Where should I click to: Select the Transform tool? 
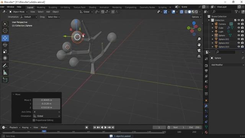pyautogui.click(x=5, y=58)
